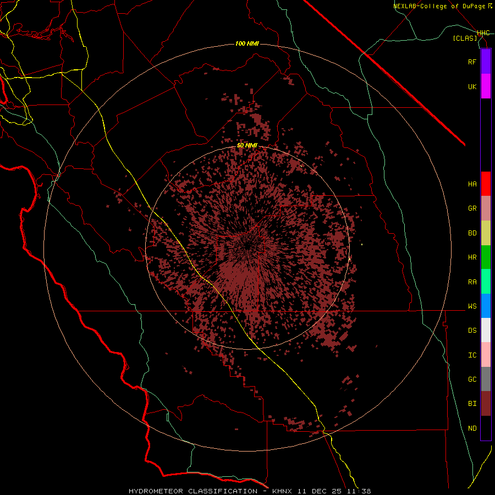Click the 100 NMI range ring label
Viewport: 495px width, 495px height.
(247, 43)
